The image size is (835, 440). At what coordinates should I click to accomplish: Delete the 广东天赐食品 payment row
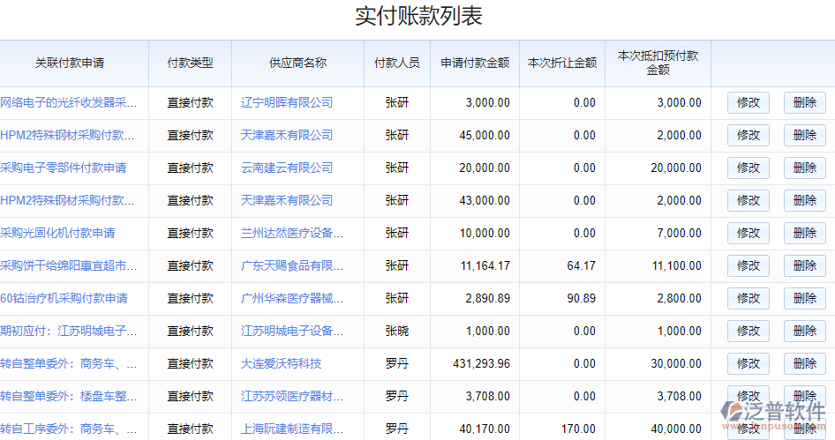[x=805, y=265]
